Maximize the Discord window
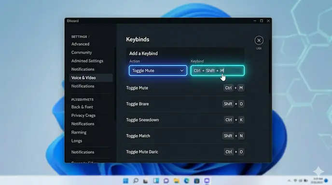 coord(262,21)
